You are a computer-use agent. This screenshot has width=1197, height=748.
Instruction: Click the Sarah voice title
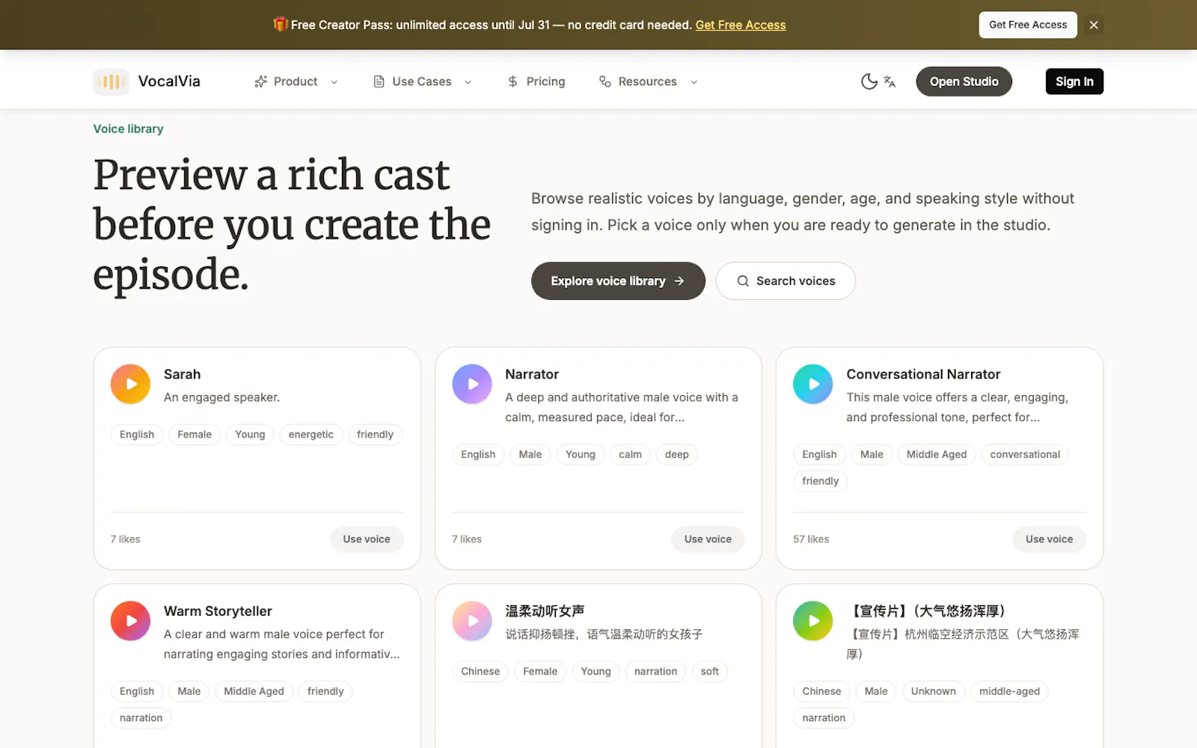click(x=183, y=375)
